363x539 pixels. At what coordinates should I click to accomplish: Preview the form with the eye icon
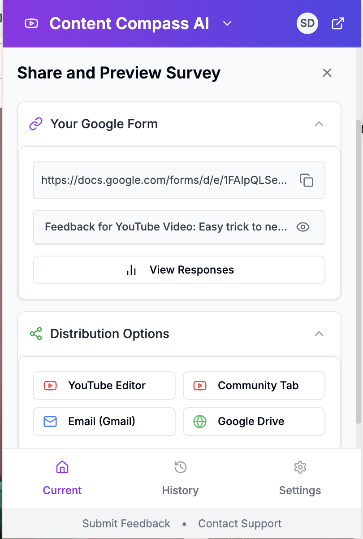303,227
